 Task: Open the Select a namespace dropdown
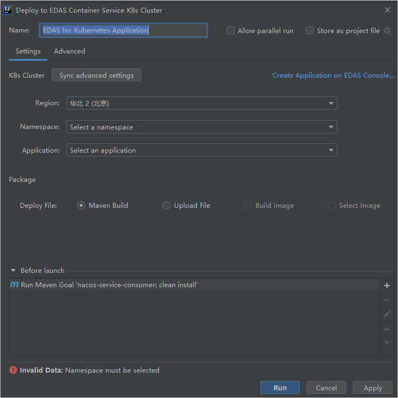pyautogui.click(x=201, y=127)
